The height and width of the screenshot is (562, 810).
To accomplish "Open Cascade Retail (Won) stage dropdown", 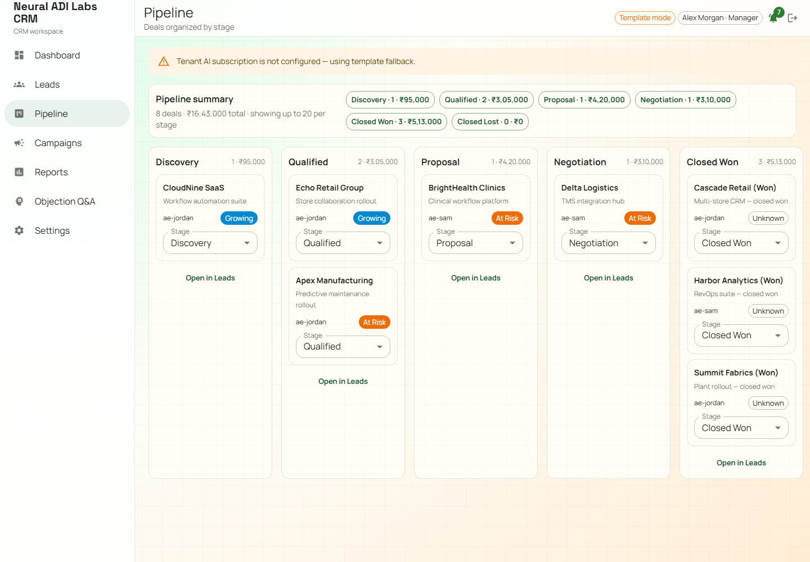I will click(741, 243).
